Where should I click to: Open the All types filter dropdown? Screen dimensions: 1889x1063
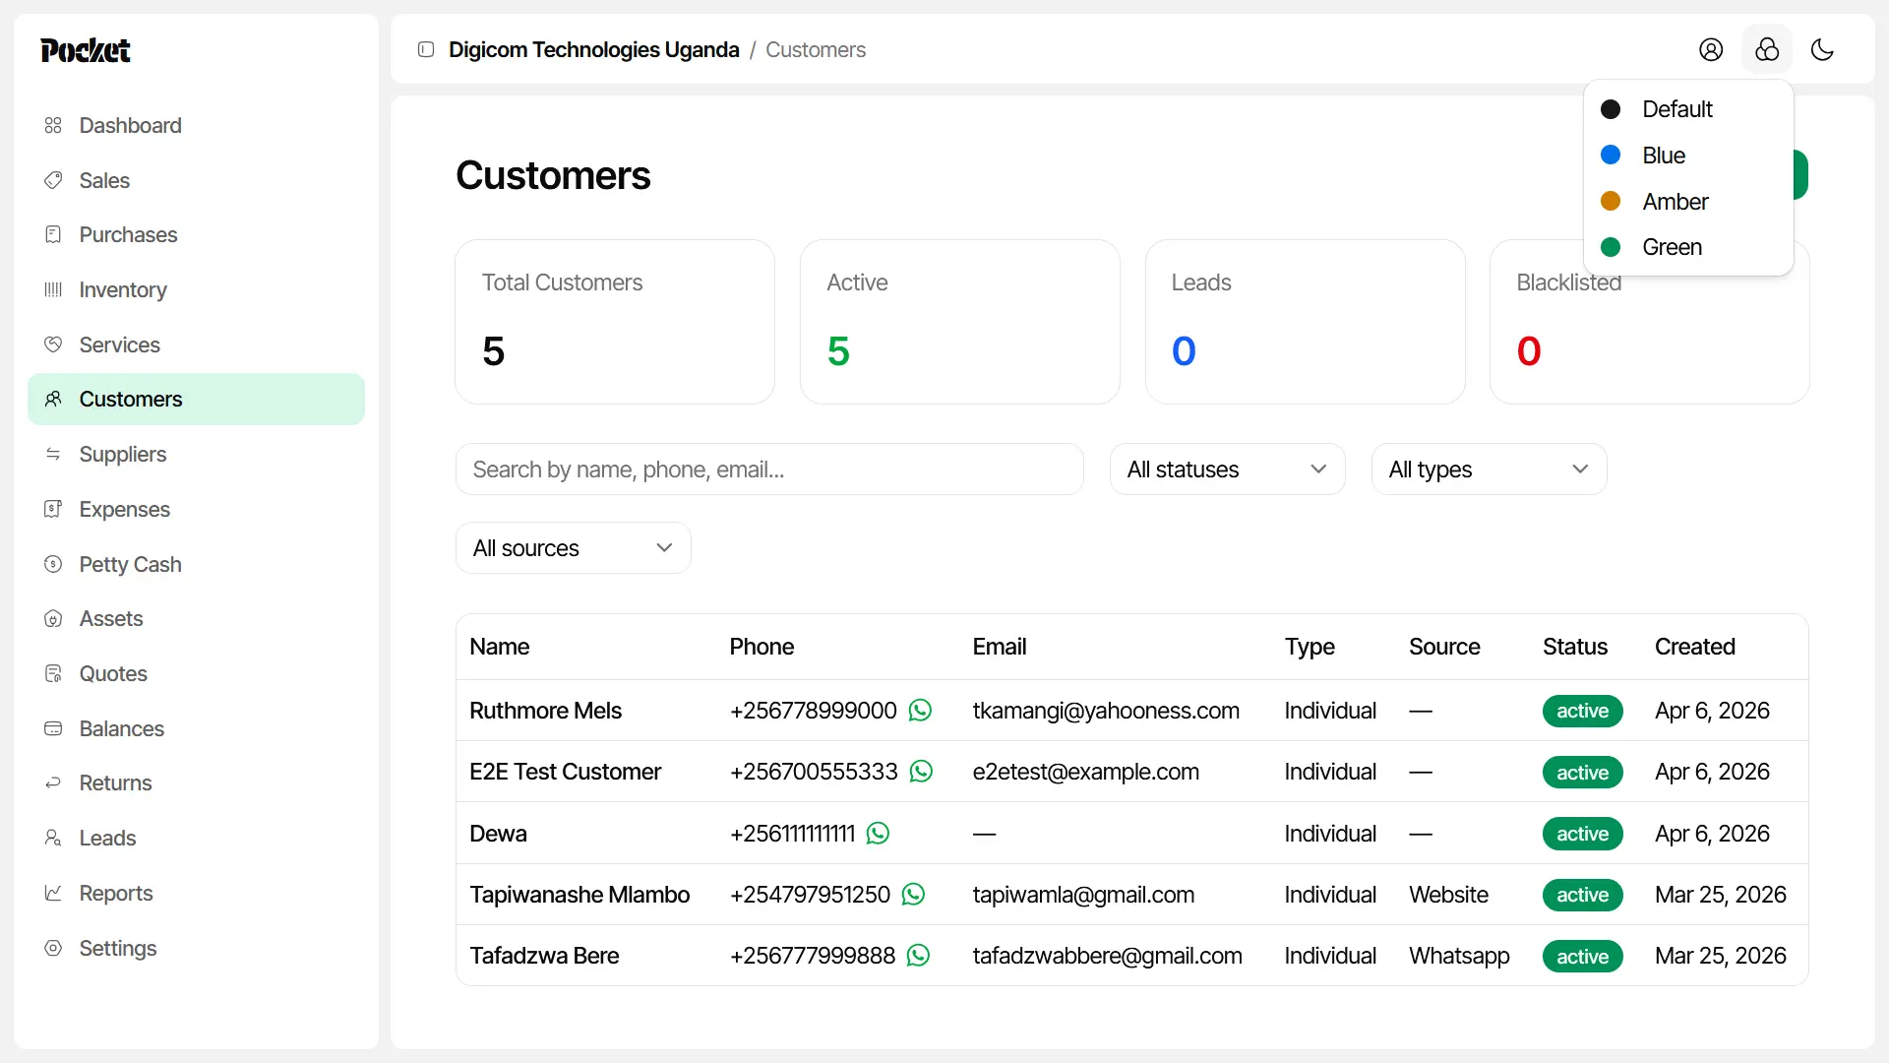pyautogui.click(x=1489, y=469)
